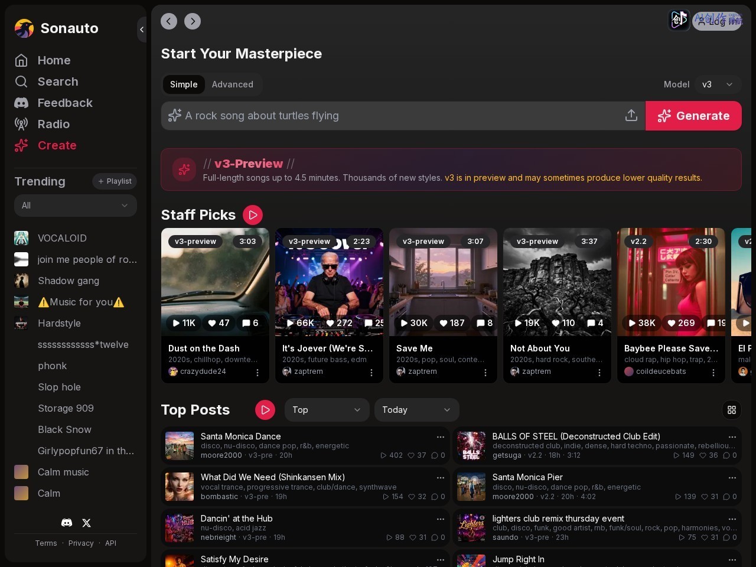756x567 pixels.
Task: Click the upload icon in prompt field
Action: coord(631,116)
